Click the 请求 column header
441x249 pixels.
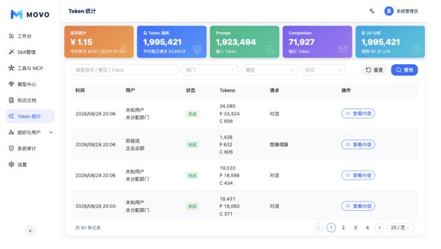[274, 90]
